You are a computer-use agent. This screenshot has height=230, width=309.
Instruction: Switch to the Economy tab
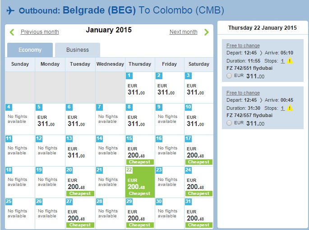click(30, 50)
